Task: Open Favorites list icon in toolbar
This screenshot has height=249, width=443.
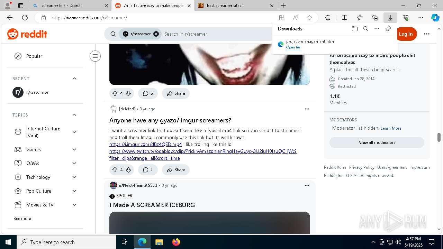Action: click(x=360, y=18)
